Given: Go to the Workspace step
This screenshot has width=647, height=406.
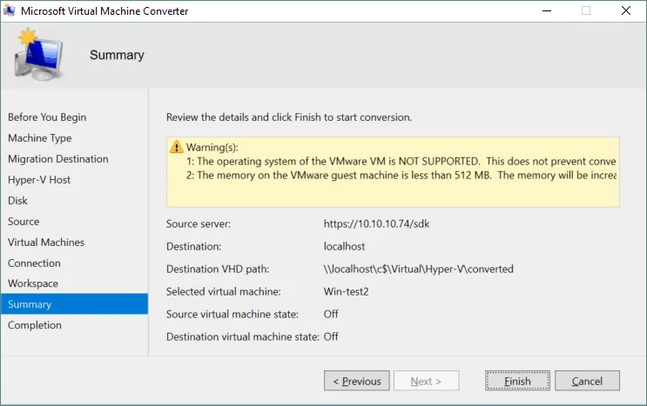Looking at the screenshot, I should pyautogui.click(x=33, y=283).
